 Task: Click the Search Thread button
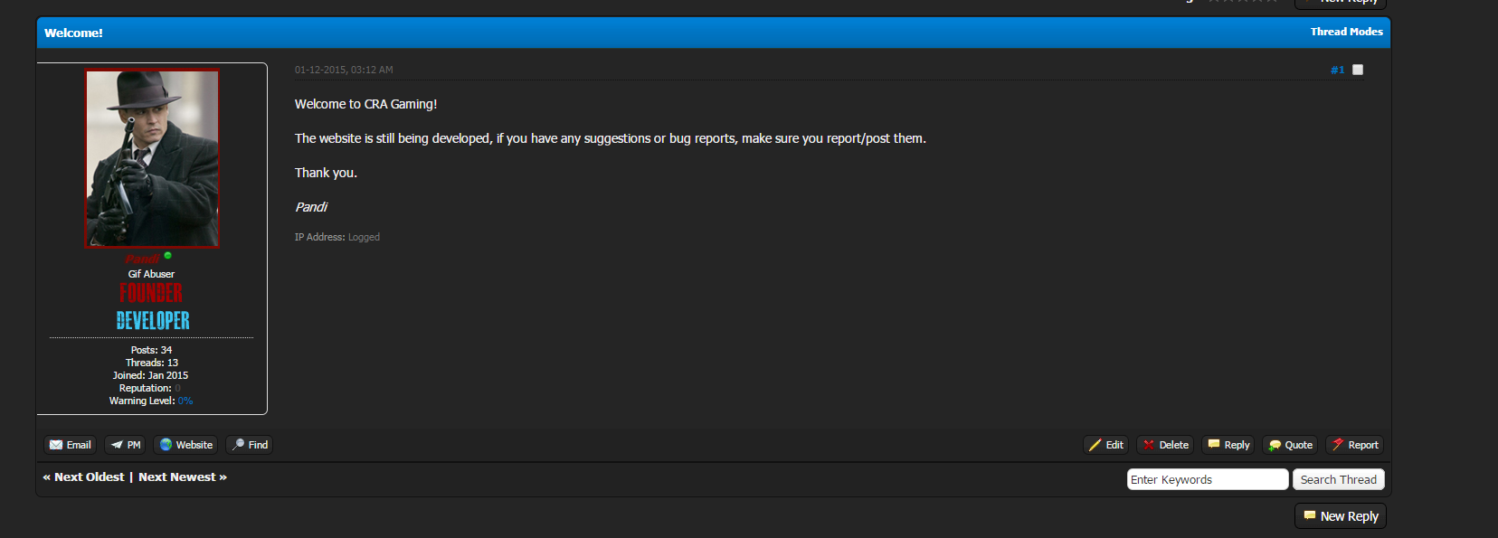(x=1339, y=479)
